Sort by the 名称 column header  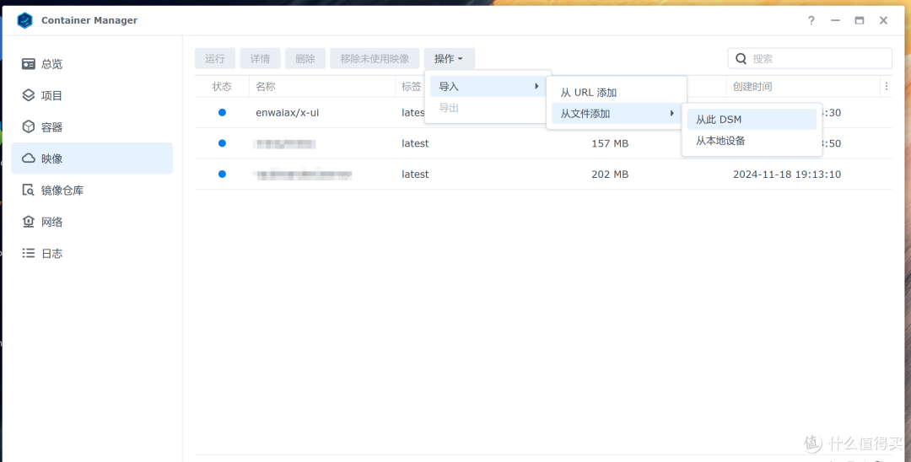tap(322, 87)
